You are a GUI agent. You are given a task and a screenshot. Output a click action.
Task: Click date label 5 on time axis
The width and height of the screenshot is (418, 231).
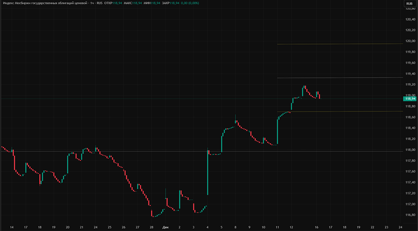221,227
